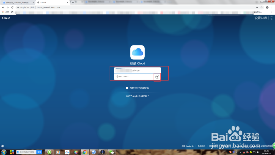Switch to the 我的经验 Baidu tab
Image resolution: width=275 pixels, height=155 pixels.
pos(18,2)
